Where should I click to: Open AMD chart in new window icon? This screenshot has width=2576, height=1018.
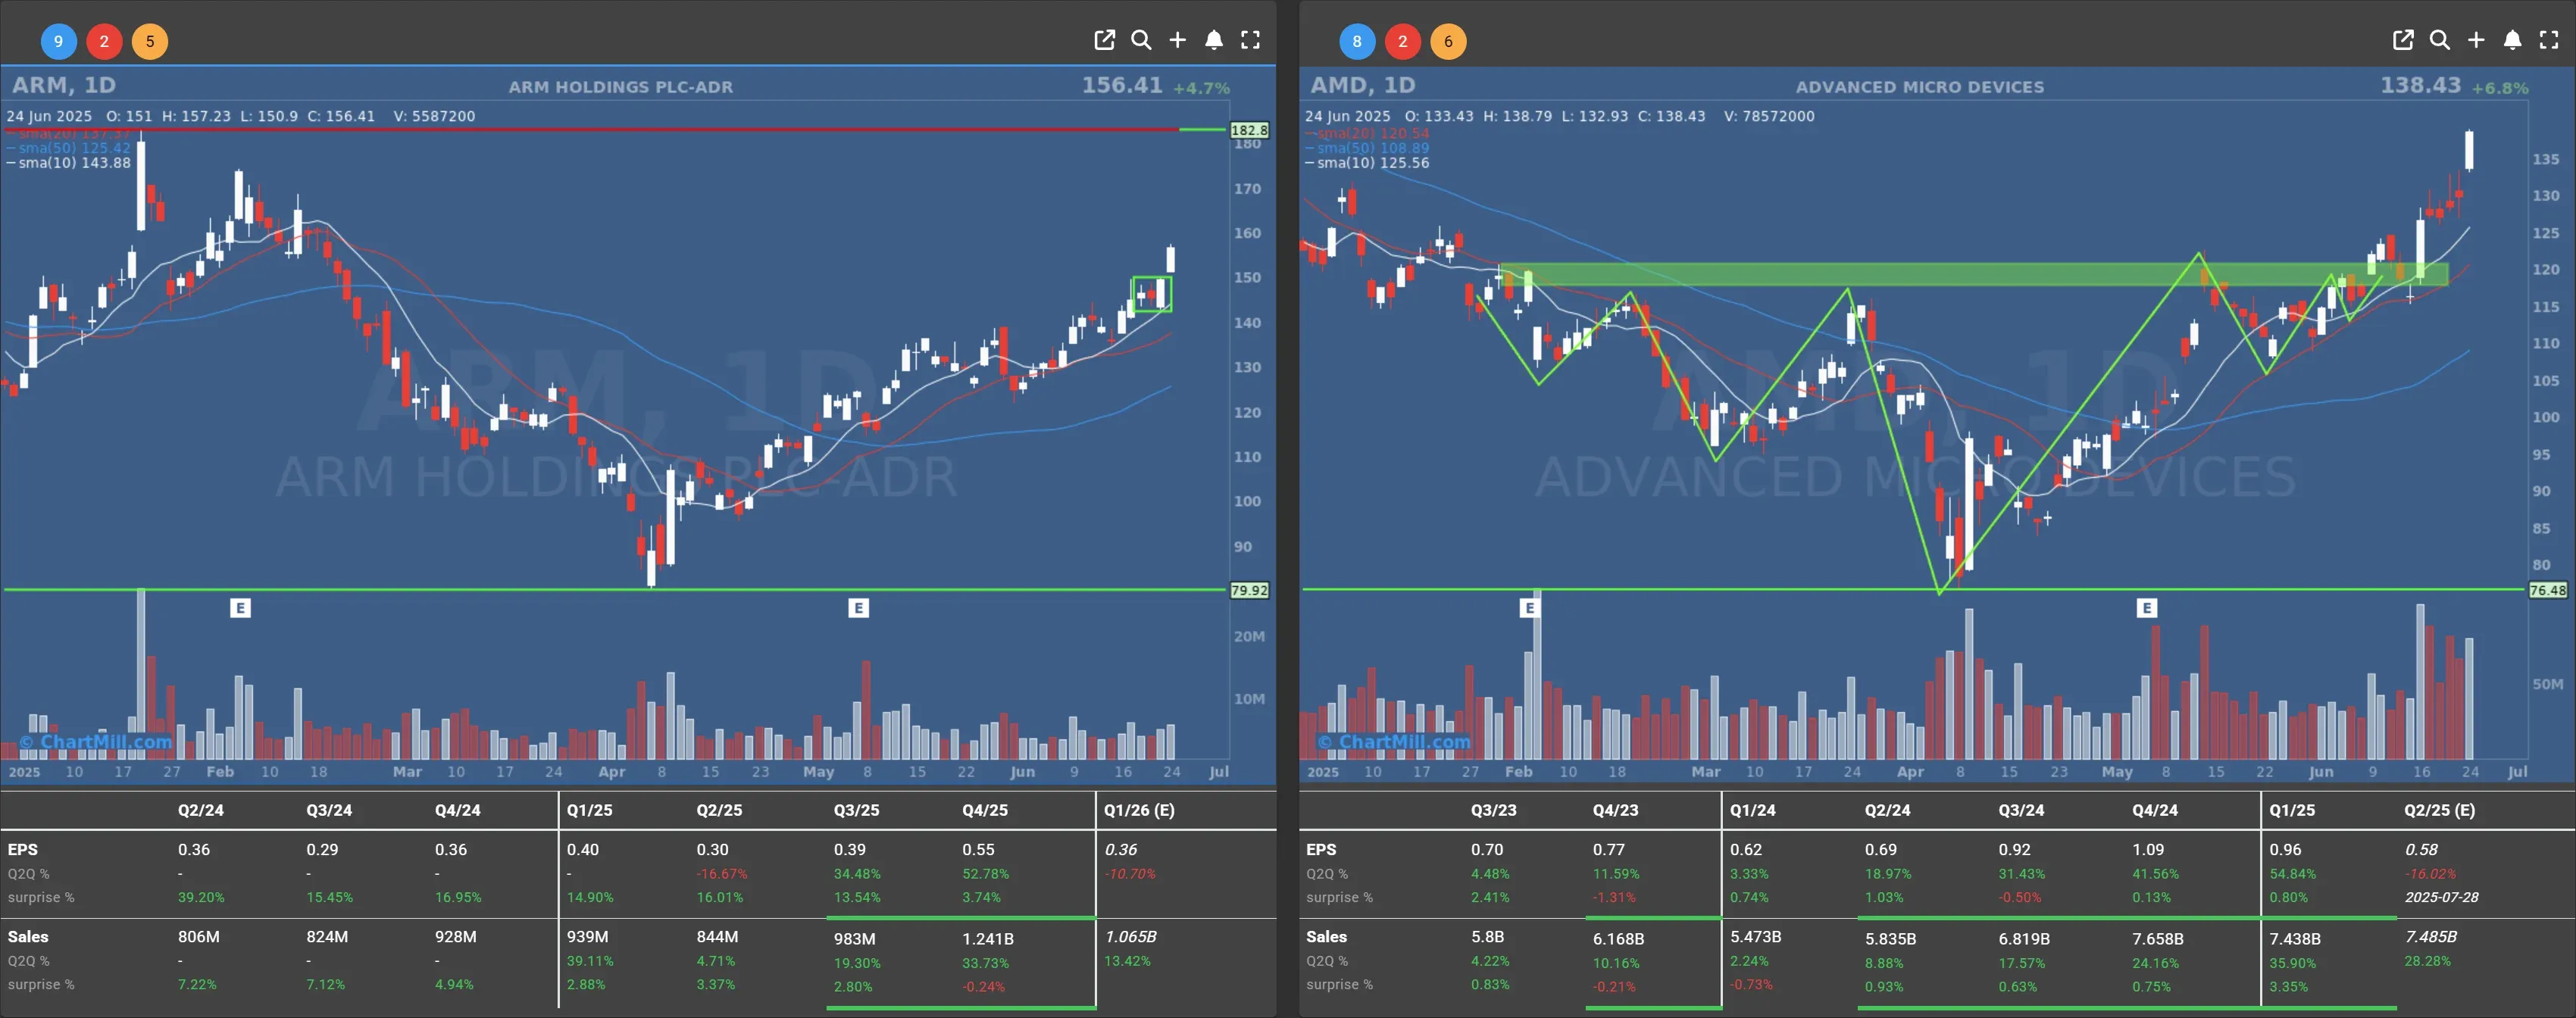coord(2403,40)
